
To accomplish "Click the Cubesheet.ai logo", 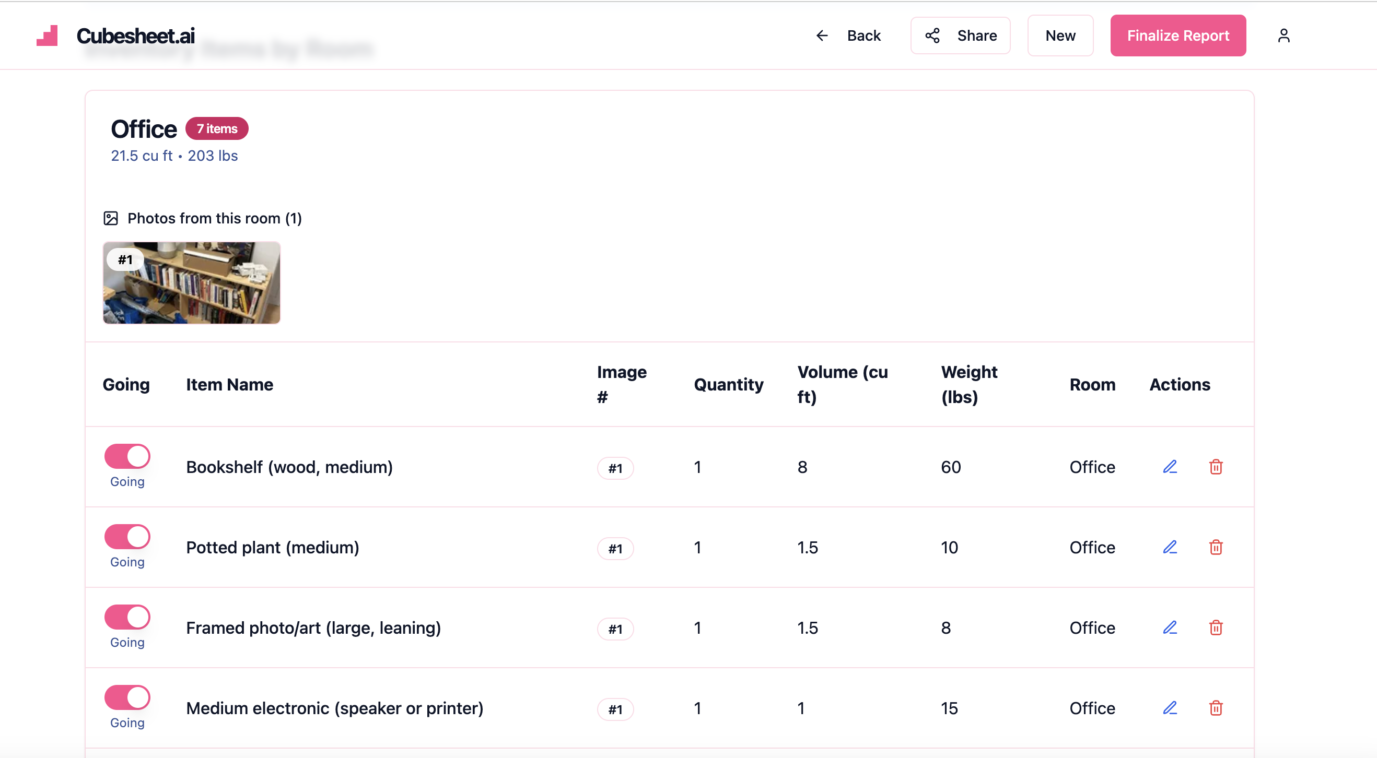I will [x=115, y=36].
